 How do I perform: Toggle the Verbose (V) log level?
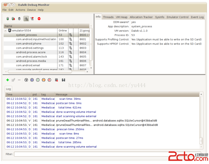[x=26, y=80]
